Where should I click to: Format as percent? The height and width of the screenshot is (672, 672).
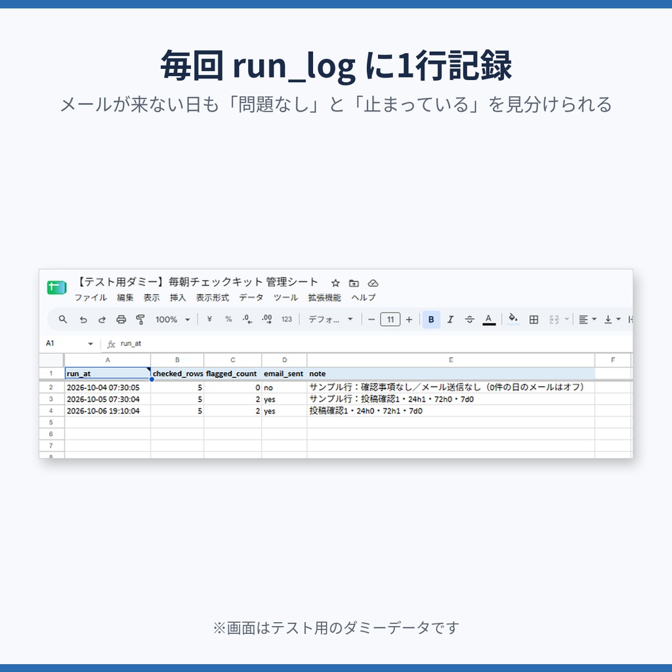pyautogui.click(x=228, y=320)
